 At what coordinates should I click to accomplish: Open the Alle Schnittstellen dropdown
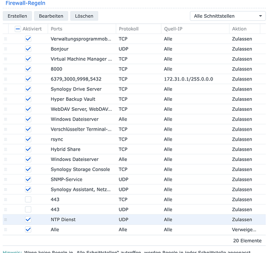tap(228, 16)
